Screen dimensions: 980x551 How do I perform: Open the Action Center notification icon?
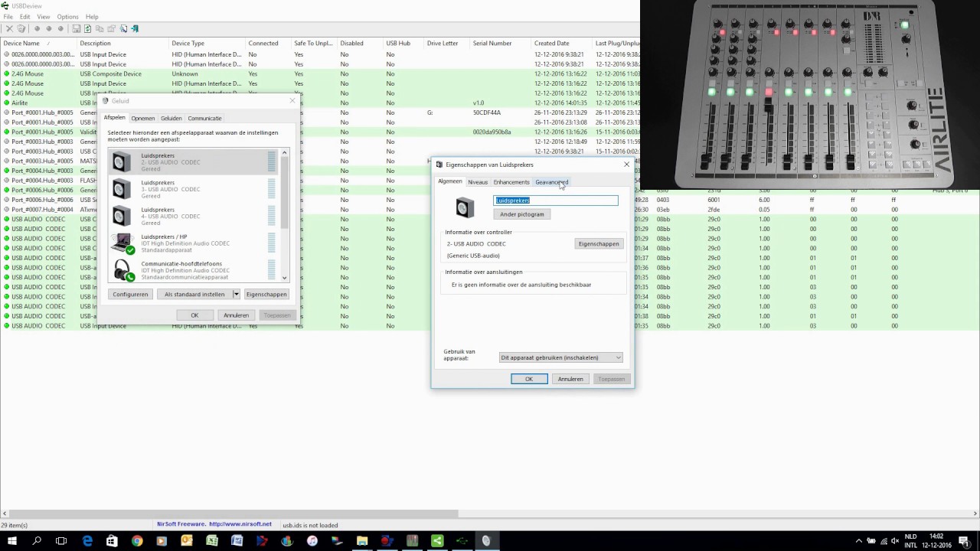[964, 541]
